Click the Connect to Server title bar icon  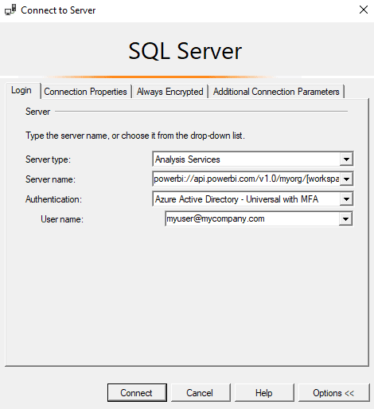10,10
